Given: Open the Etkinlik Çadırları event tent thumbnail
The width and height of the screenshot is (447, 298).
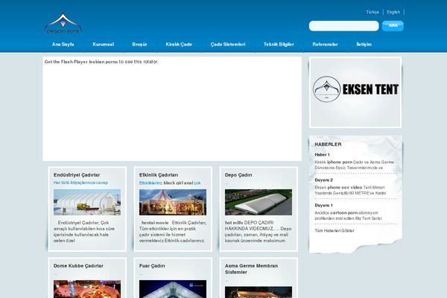Looking at the screenshot, I should [173, 202].
